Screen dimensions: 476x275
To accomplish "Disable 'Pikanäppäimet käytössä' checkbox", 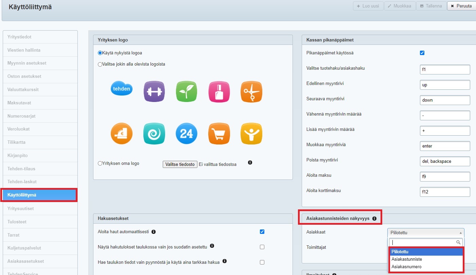I will [422, 53].
